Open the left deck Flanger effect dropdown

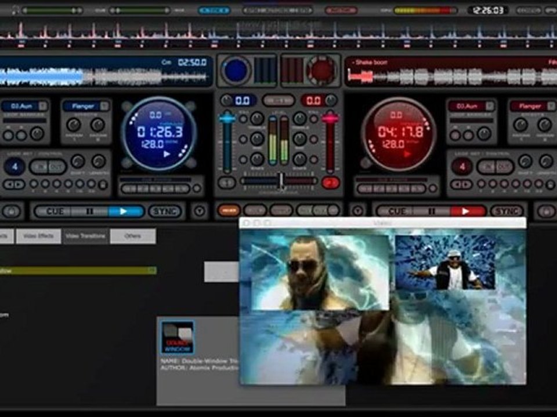pos(104,105)
